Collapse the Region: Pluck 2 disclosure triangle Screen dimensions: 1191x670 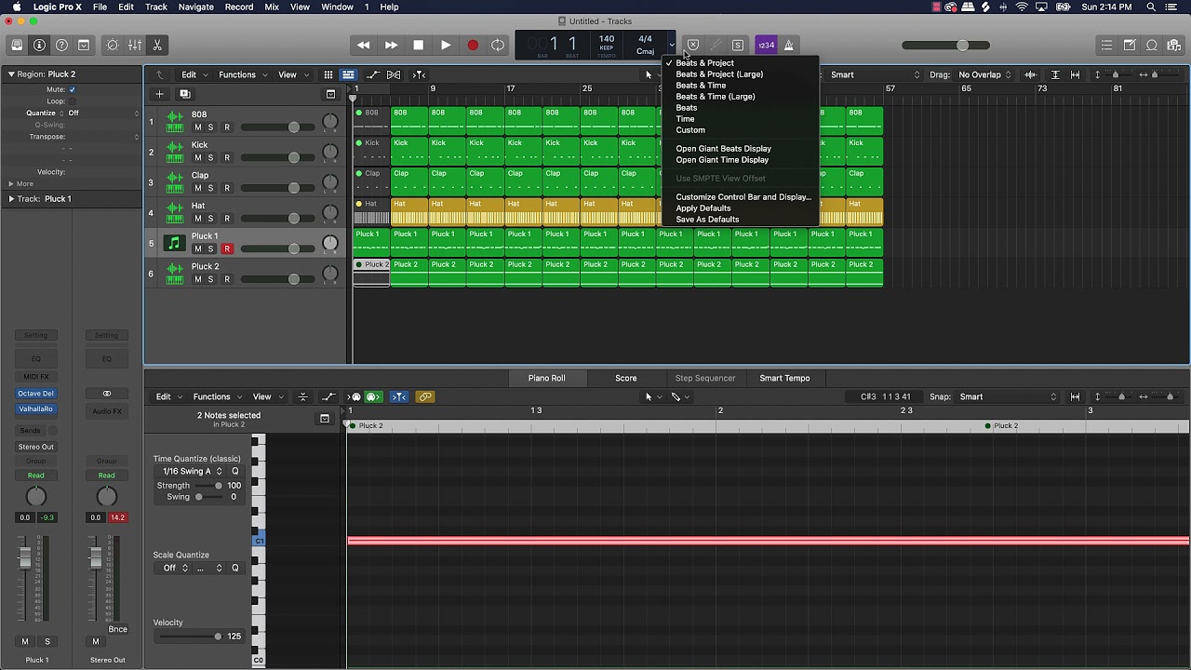11,74
